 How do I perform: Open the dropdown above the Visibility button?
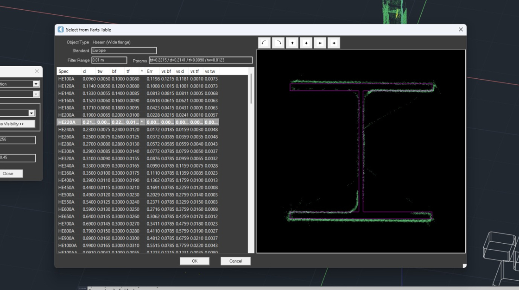pos(32,113)
